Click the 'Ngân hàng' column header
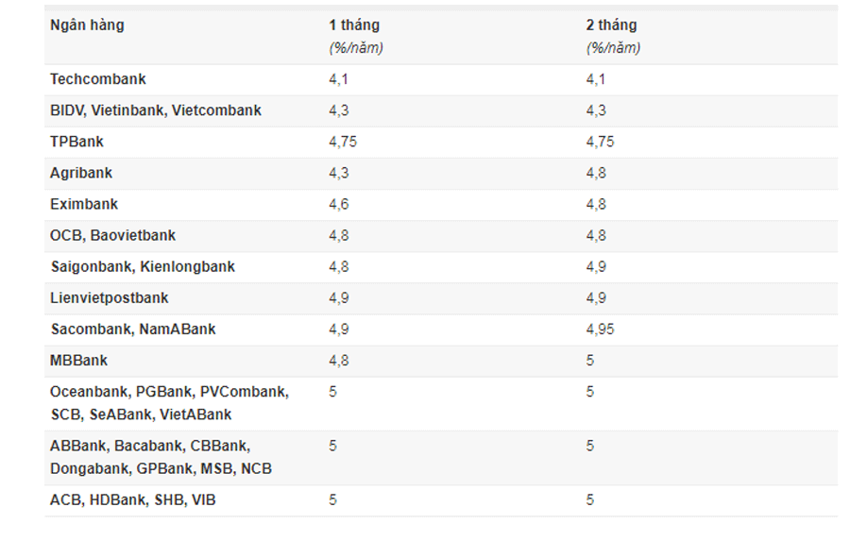The image size is (850, 541). (x=87, y=25)
